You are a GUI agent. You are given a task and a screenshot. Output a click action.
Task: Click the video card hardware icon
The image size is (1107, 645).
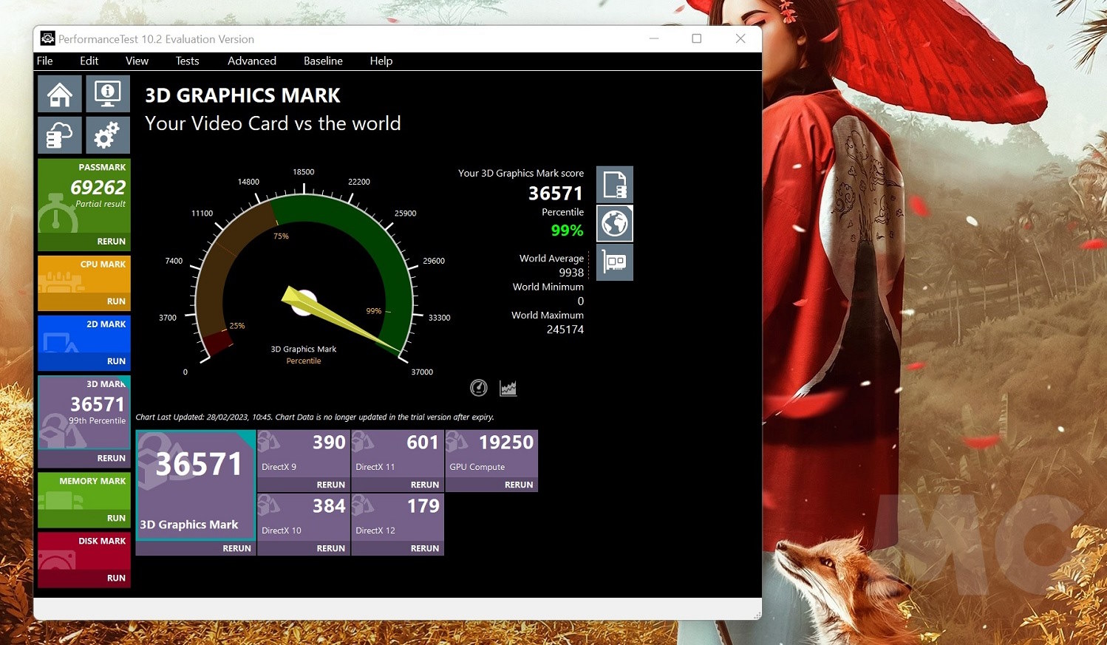614,262
